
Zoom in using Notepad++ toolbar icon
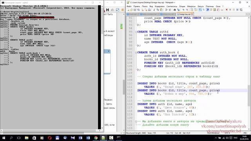[x=183, y=10]
